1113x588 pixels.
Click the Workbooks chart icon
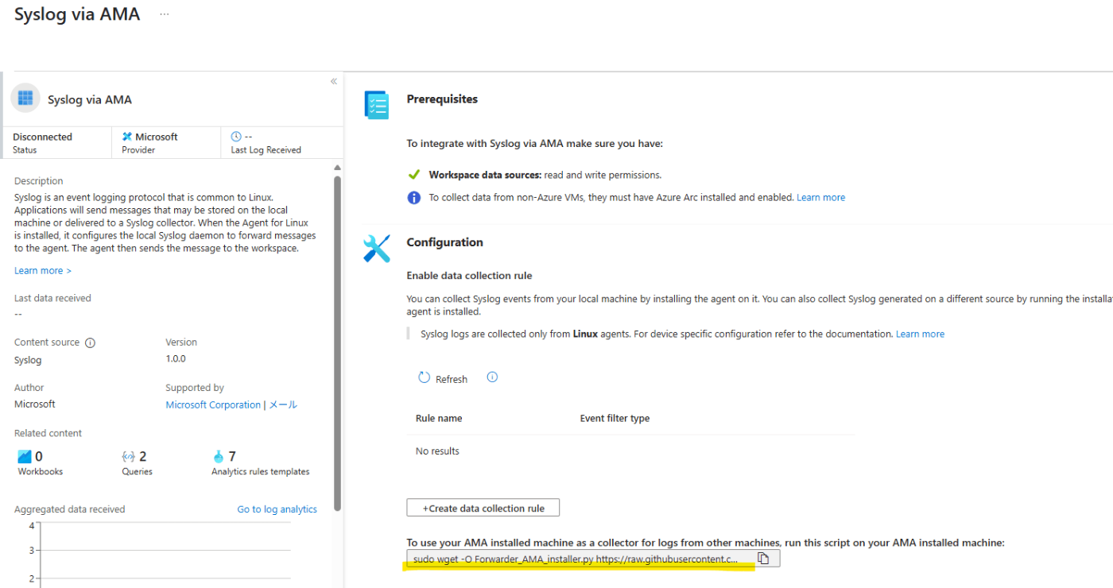(25, 457)
